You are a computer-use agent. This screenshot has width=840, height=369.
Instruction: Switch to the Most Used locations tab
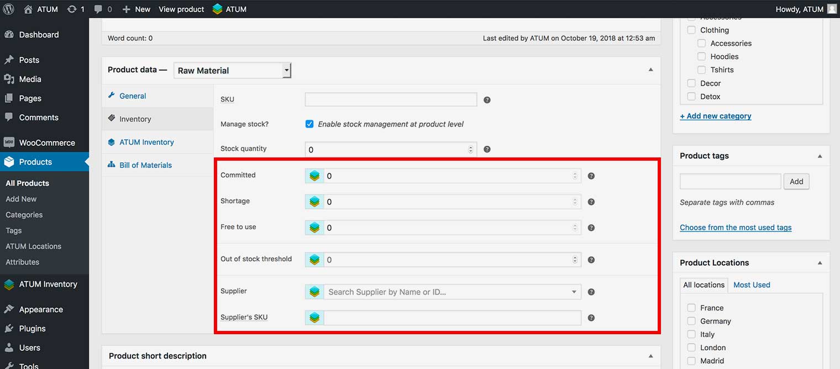pyautogui.click(x=752, y=285)
